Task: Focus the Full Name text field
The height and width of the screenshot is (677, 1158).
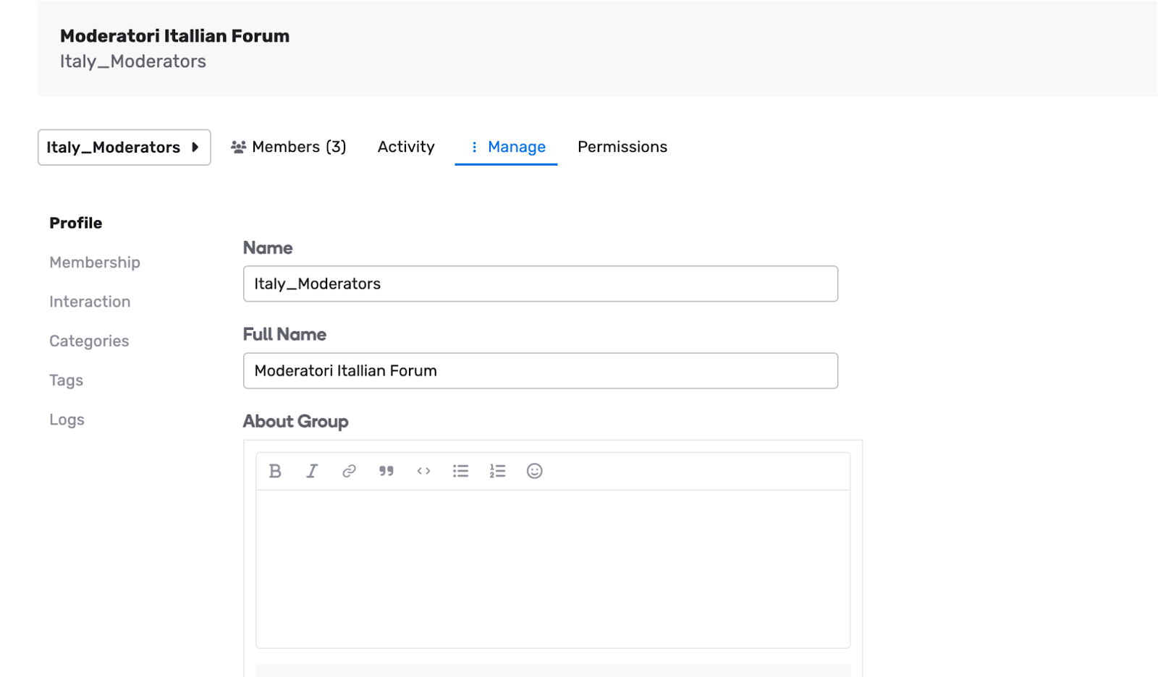Action: 540,371
